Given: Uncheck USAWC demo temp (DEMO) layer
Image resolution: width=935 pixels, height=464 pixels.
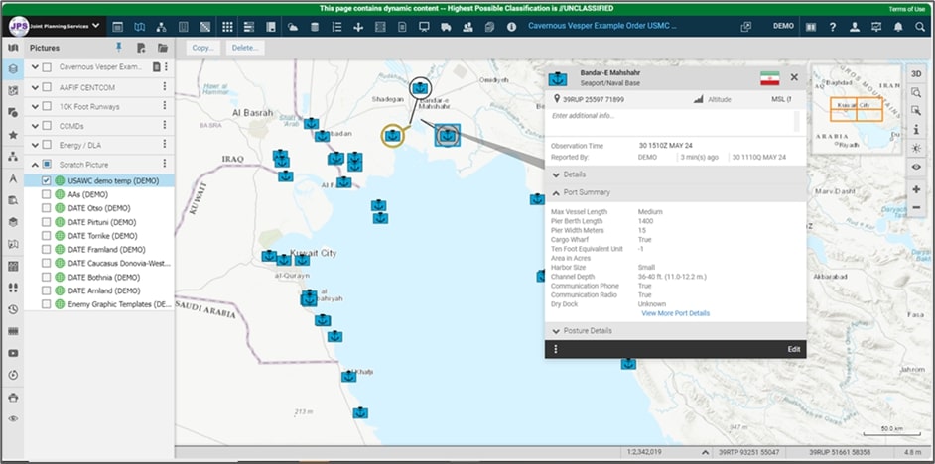Looking at the screenshot, I should pyautogui.click(x=47, y=180).
